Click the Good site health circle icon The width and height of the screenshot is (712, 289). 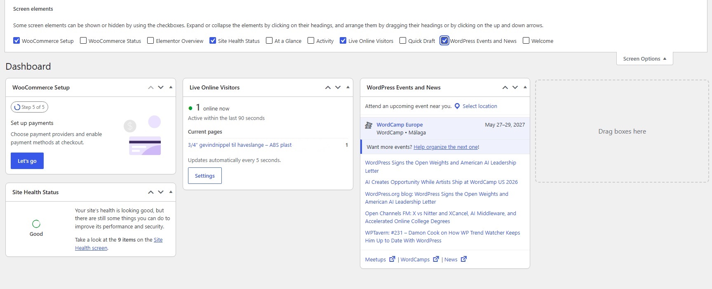pos(36,224)
